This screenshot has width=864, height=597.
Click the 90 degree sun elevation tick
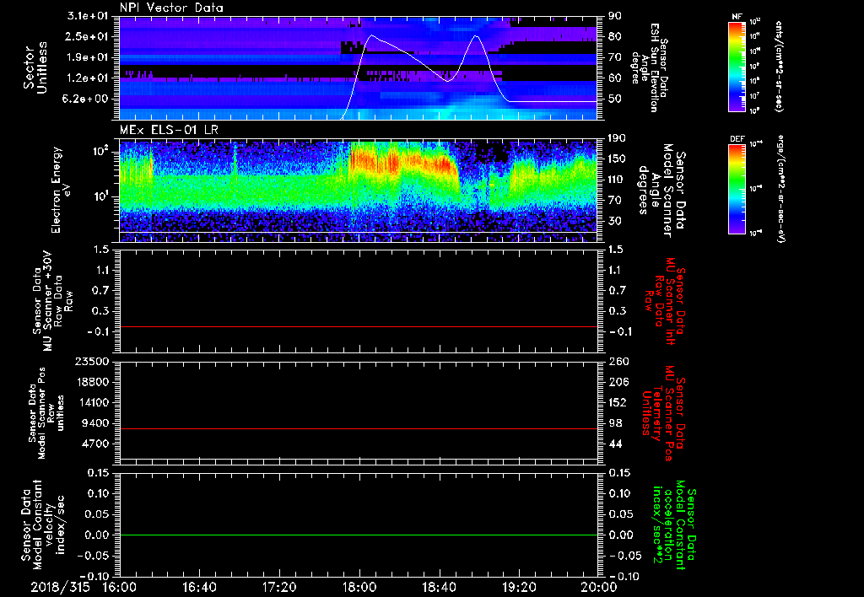click(614, 16)
